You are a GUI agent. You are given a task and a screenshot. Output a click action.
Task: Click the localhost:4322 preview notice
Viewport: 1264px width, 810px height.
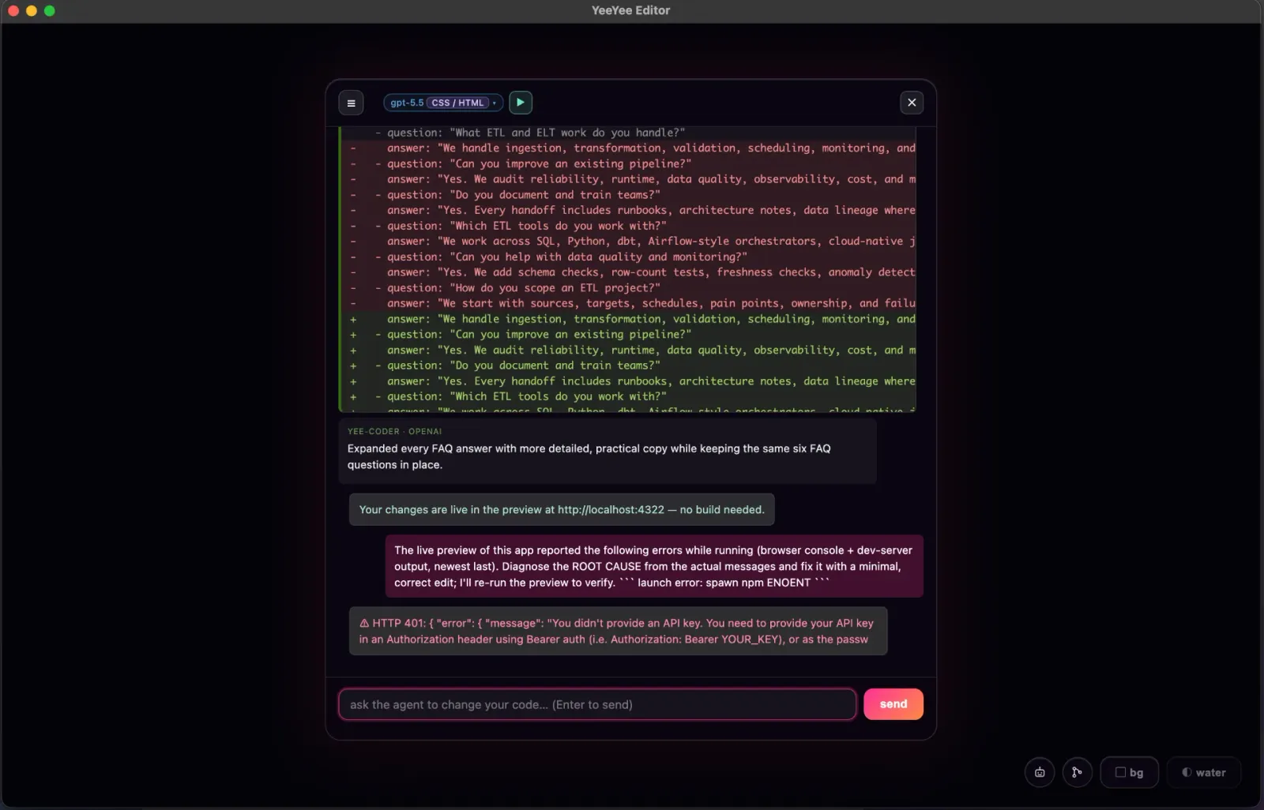(x=562, y=509)
